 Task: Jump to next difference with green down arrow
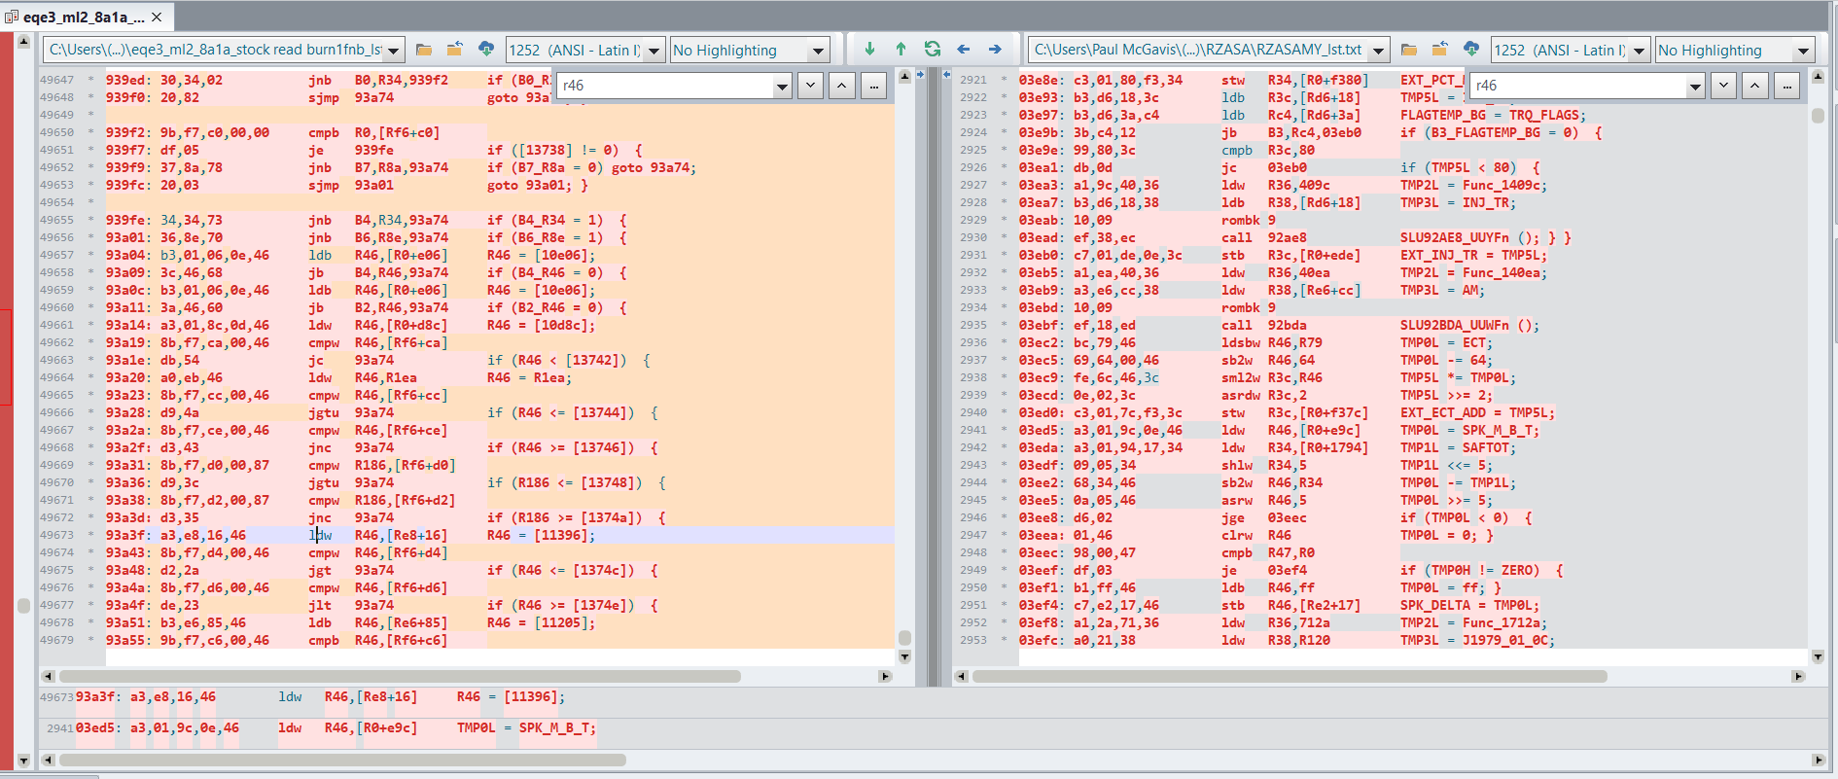tap(869, 50)
